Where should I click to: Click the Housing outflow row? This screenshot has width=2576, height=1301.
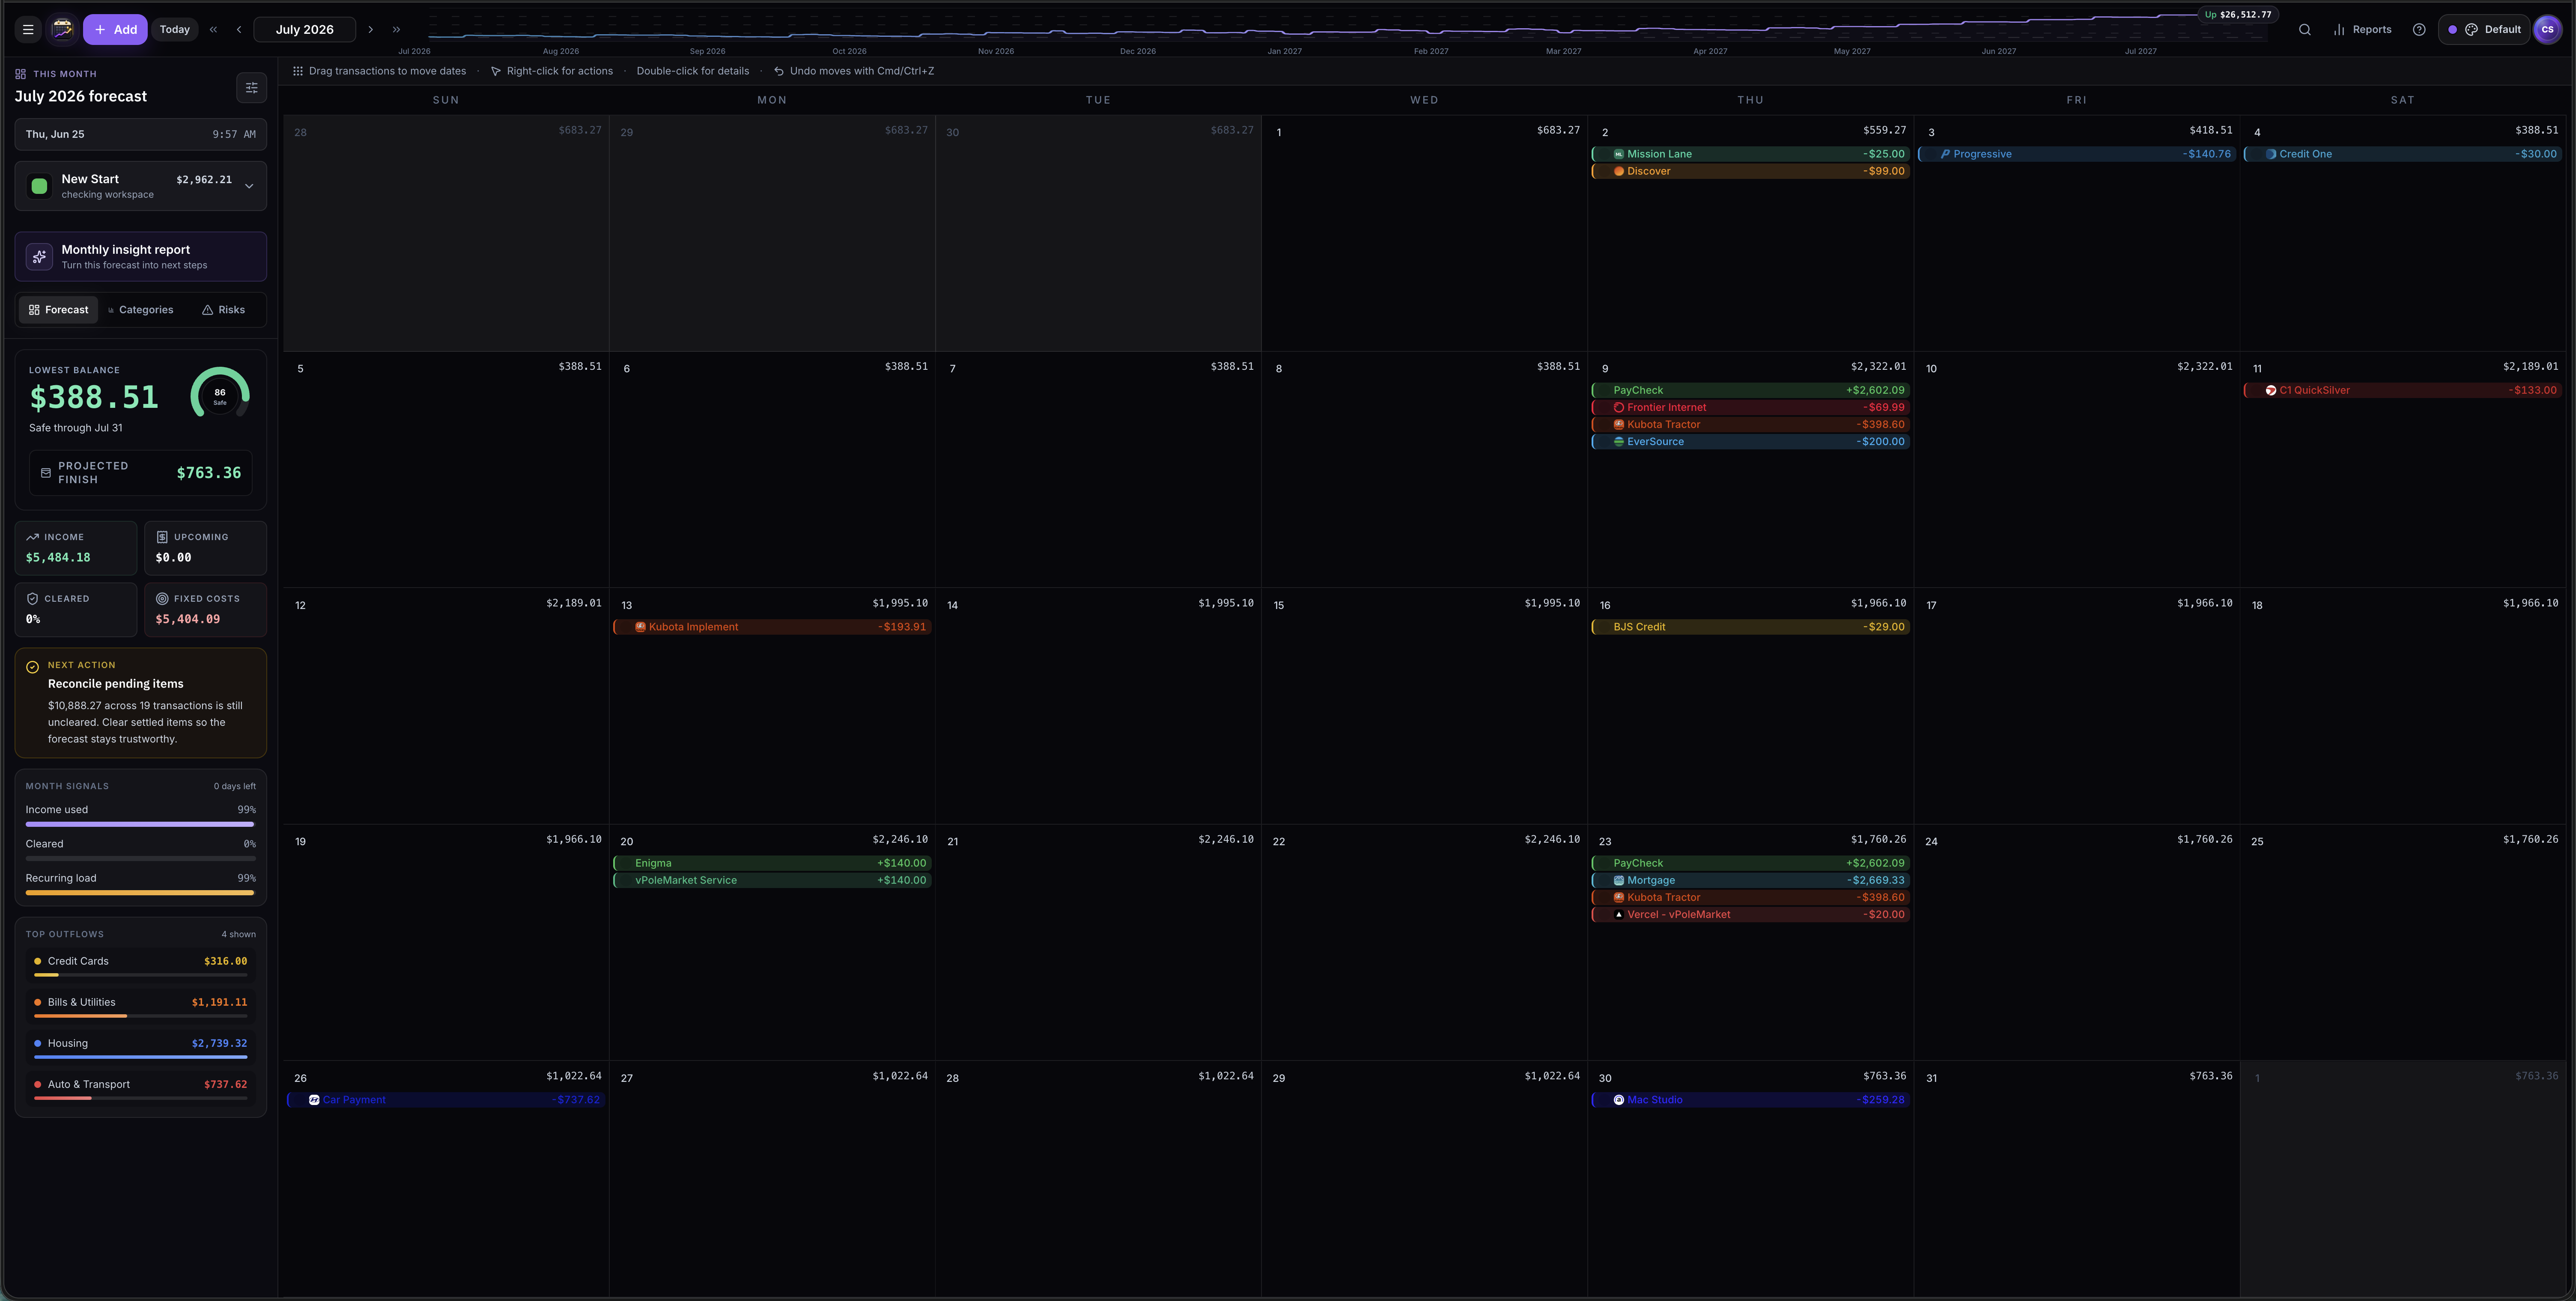(x=141, y=1047)
